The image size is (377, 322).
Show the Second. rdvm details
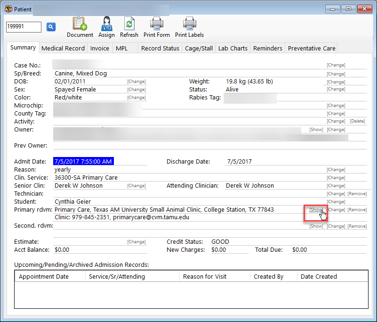click(x=316, y=226)
